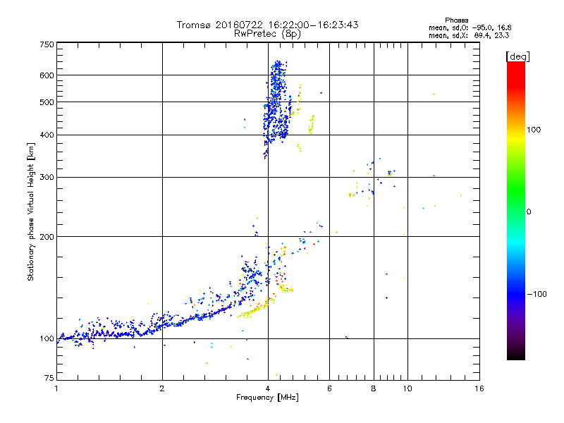This screenshot has height=423, width=564.
Task: Click the x-axis tick label '8'
Action: coord(374,388)
